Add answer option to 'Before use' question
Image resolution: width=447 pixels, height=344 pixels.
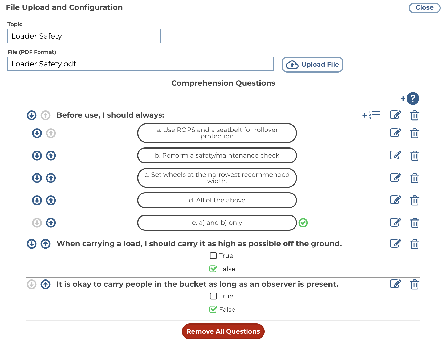coord(371,115)
